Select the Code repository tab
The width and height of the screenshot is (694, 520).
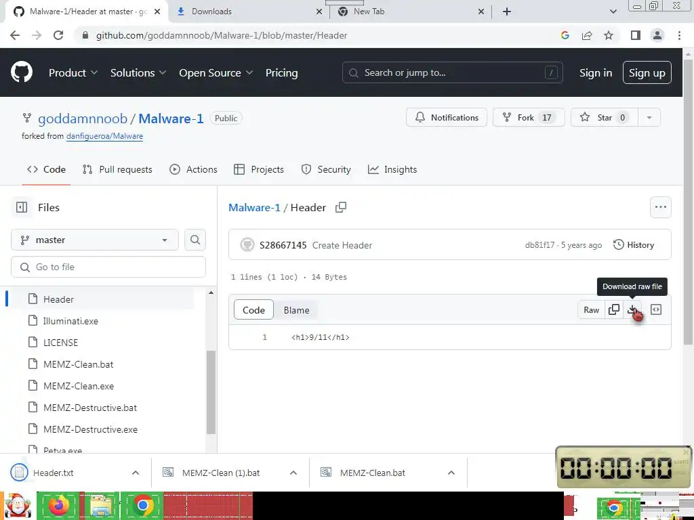tap(46, 169)
